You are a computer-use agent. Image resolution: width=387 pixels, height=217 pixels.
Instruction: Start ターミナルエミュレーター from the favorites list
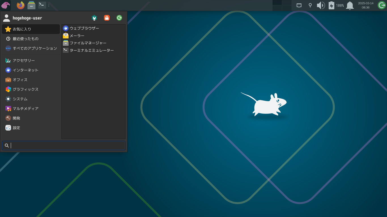click(93, 50)
